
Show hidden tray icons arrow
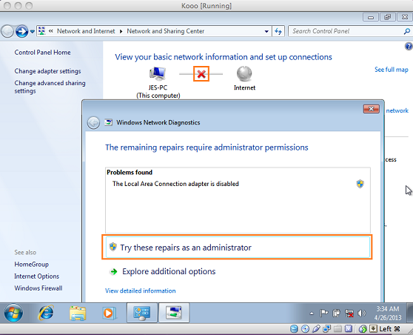point(312,314)
